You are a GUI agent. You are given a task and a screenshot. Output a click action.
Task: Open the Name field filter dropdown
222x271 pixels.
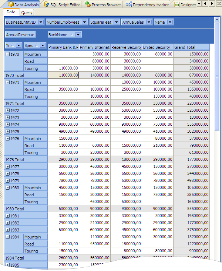tap(170, 22)
